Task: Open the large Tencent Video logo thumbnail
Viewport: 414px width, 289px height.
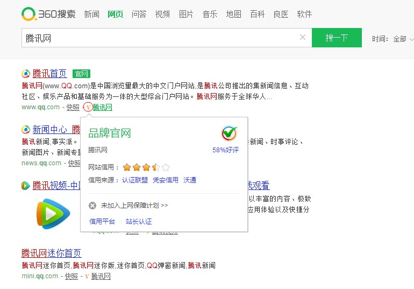Action: (x=53, y=214)
